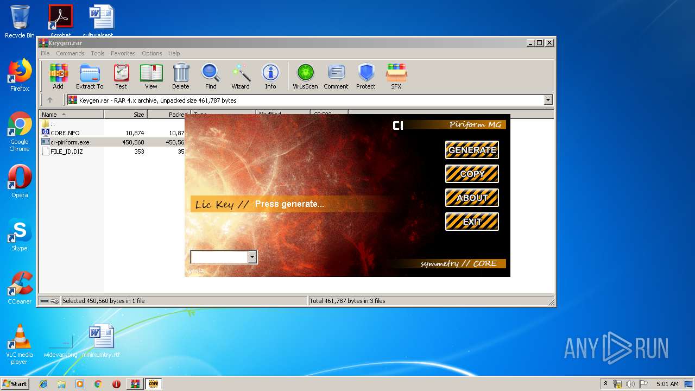The height and width of the screenshot is (391, 695).
Task: Click the CCleaner desktop icon
Action: point(20,288)
